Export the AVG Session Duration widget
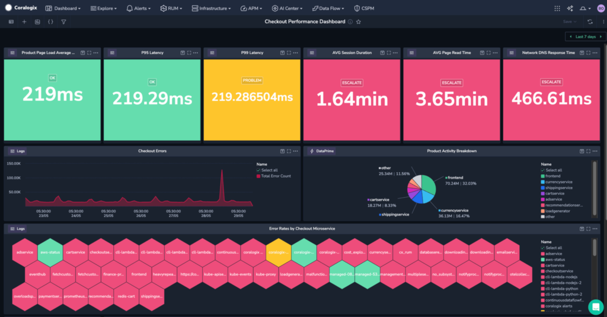Viewport: 607px width, 317px height. pos(382,53)
